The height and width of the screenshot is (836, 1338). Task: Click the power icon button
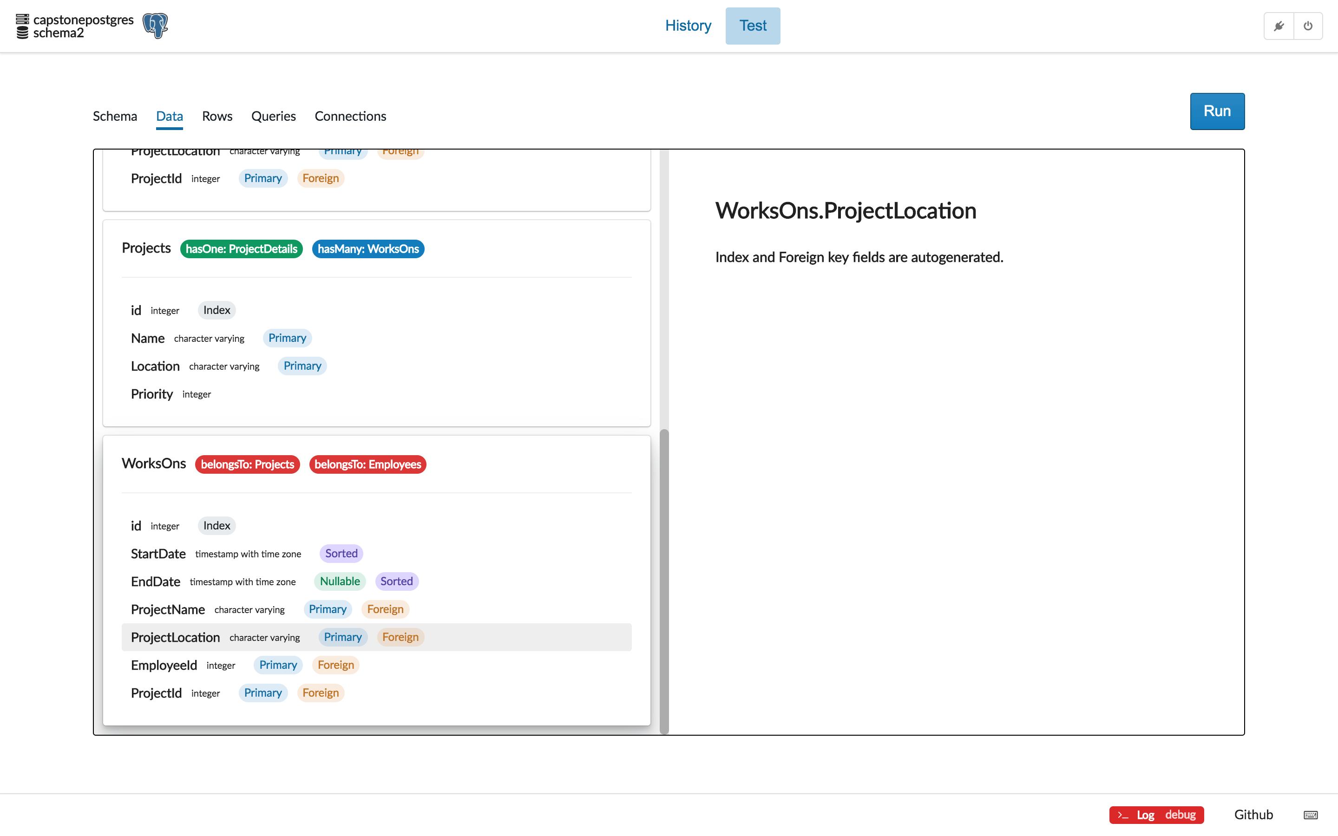point(1308,26)
